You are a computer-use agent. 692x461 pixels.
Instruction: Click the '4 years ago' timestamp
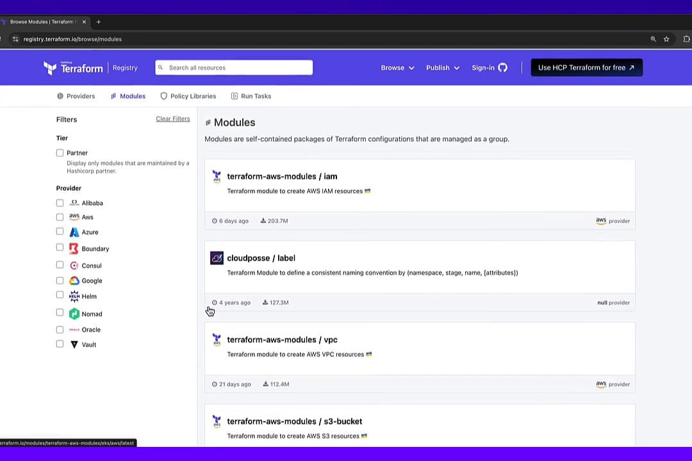[231, 303]
